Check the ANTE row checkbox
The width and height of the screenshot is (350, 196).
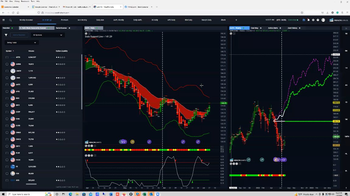tap(7, 85)
